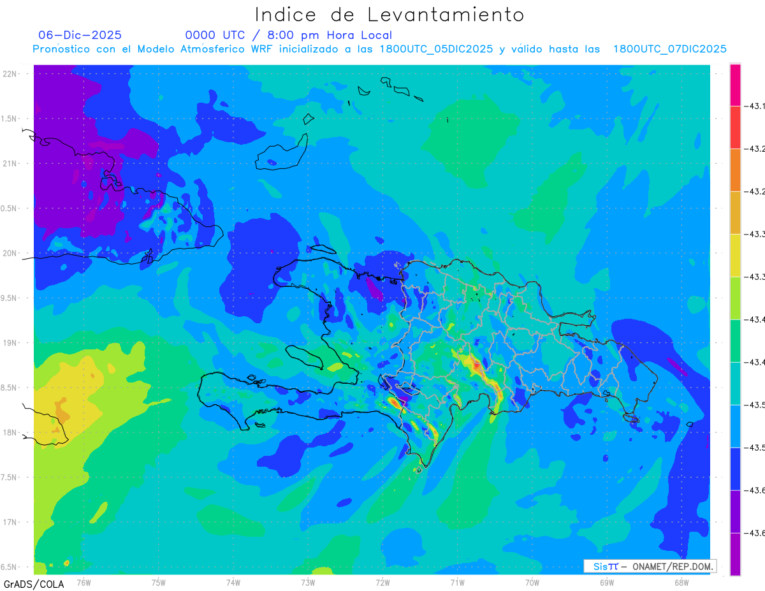Image resolution: width=765 pixels, height=591 pixels.
Task: Click the "74W" longitude label
Action: (x=233, y=583)
